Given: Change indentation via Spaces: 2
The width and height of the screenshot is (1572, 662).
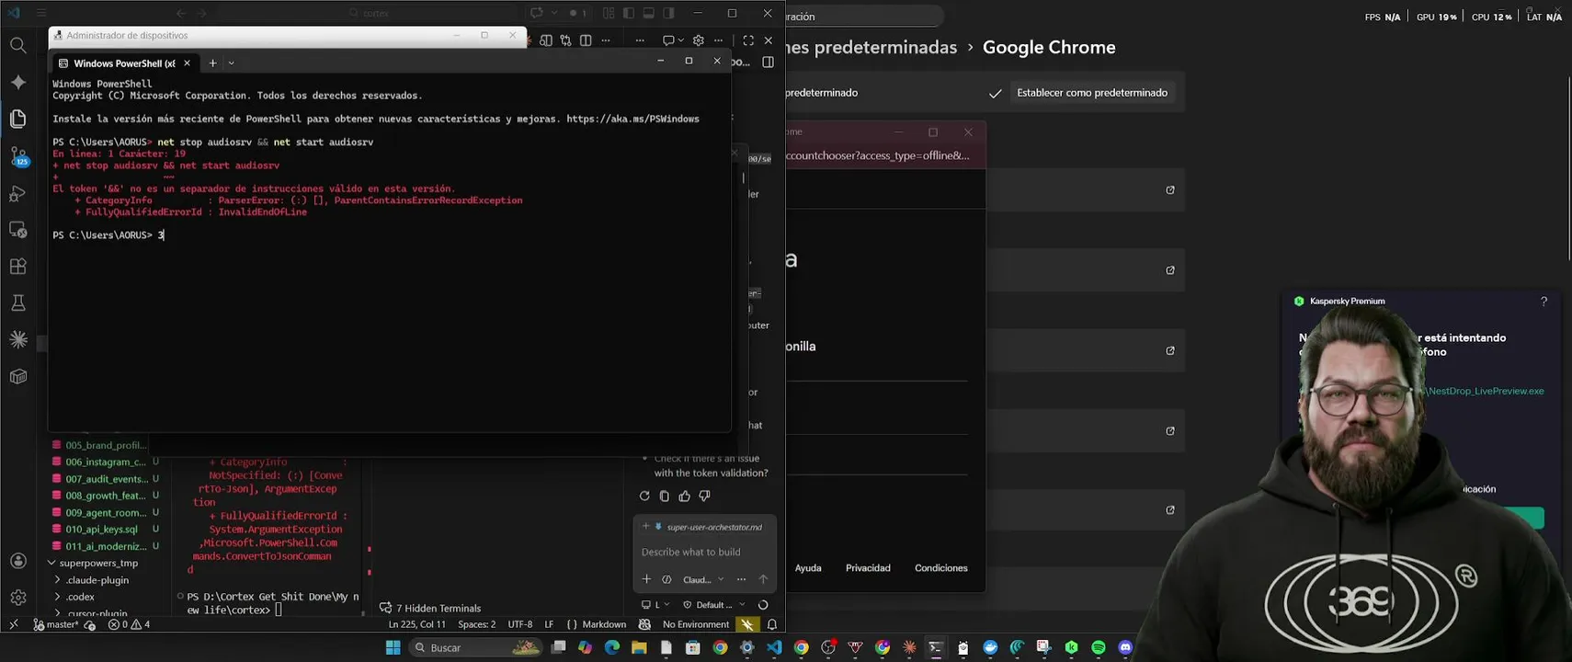Looking at the screenshot, I should tap(476, 624).
